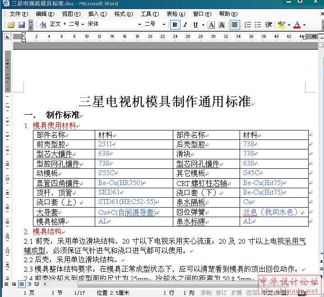Apply character shading icon
Viewport: 324px width, 297px height.
click(x=222, y=25)
